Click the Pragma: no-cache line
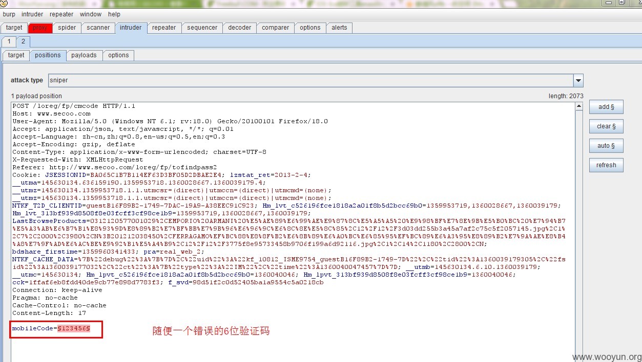The height and width of the screenshot is (362, 642). point(45,298)
